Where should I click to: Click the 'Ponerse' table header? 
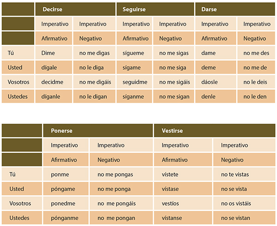pyautogui.click(x=97, y=131)
